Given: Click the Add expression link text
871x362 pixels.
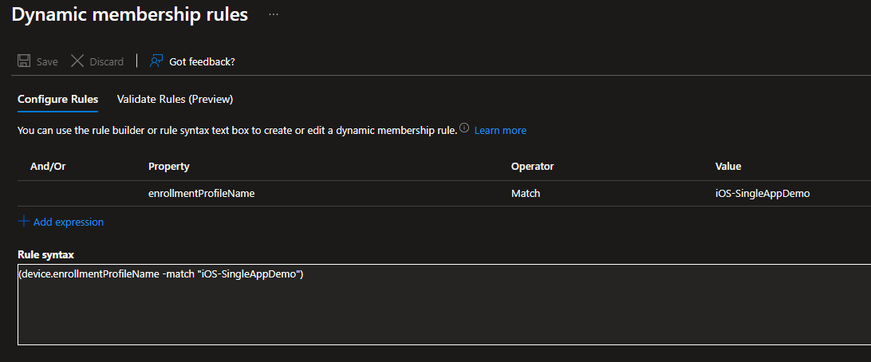Looking at the screenshot, I should [x=68, y=222].
